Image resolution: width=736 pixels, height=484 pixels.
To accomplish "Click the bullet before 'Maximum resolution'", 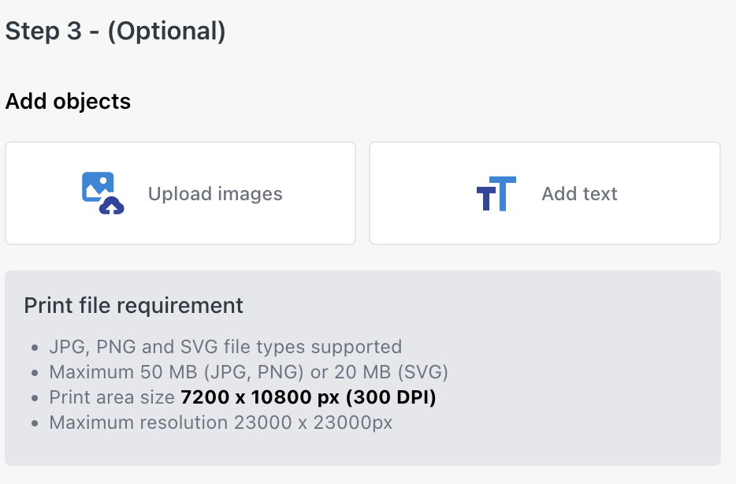I will click(x=35, y=423).
